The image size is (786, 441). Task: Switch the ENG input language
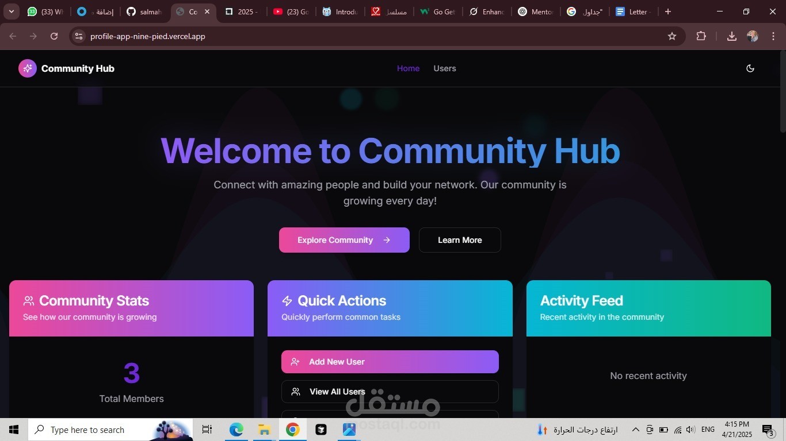708,430
